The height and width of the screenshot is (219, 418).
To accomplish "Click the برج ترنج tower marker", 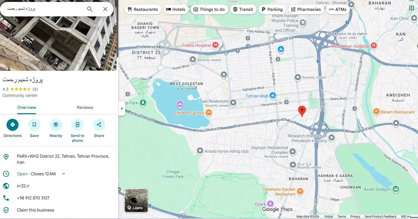I will coord(293,165).
